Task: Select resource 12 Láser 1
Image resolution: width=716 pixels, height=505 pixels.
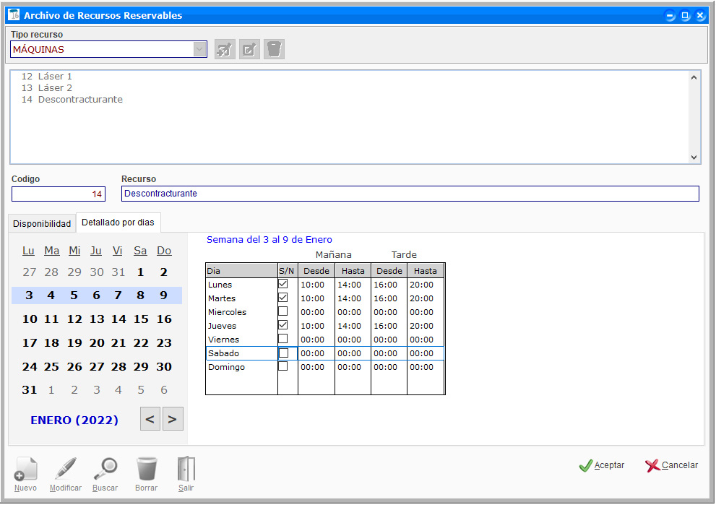Action: 46,77
